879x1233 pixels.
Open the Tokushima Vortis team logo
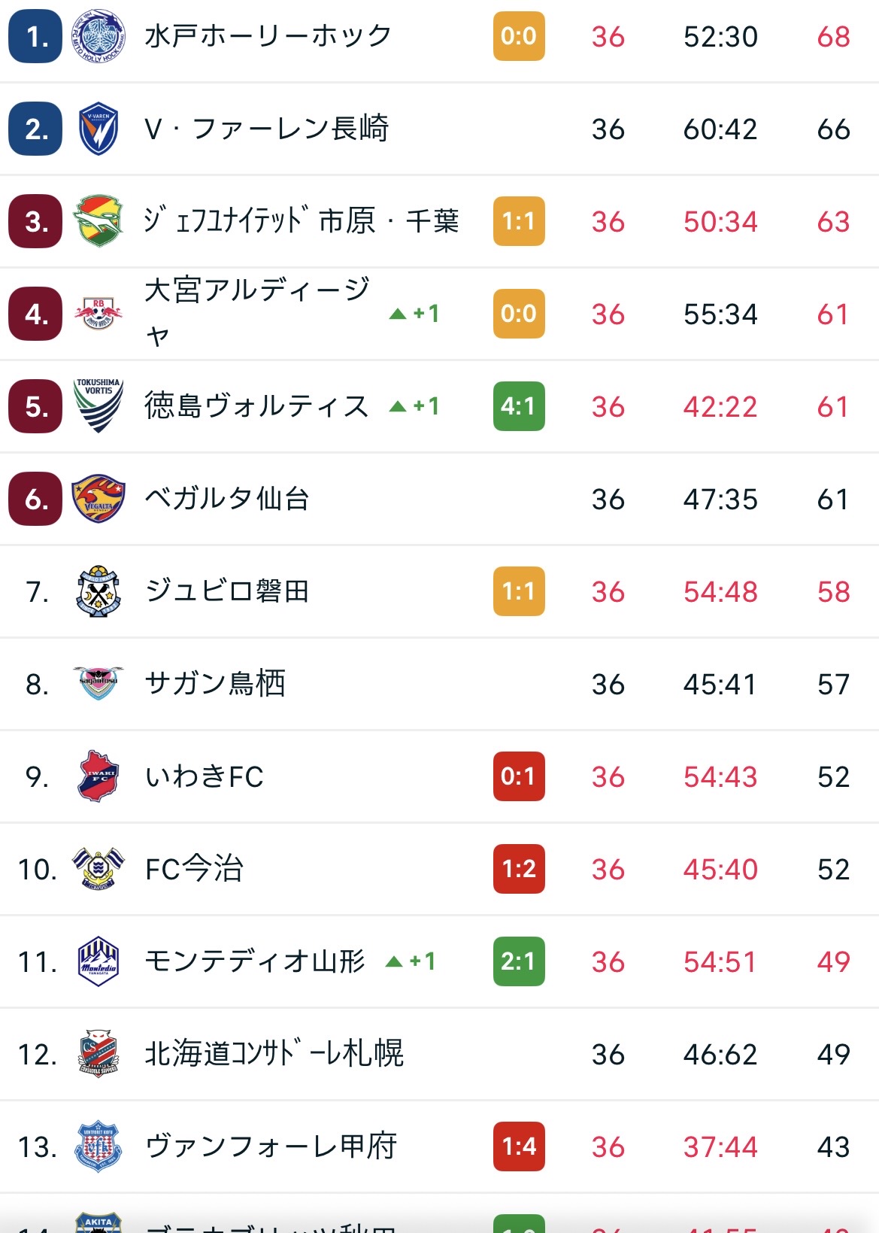click(99, 406)
